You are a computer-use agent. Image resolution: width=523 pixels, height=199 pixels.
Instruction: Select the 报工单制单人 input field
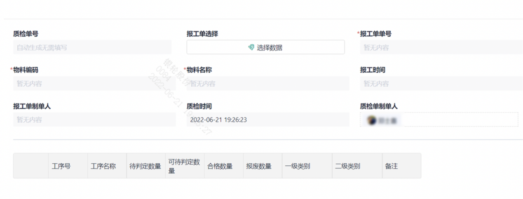pyautogui.click(x=94, y=120)
